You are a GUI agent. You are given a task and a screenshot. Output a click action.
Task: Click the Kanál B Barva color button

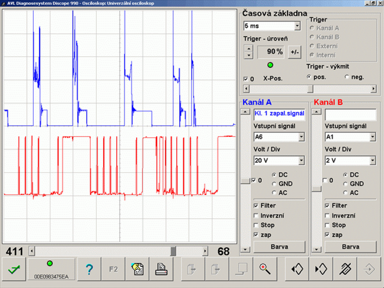click(x=350, y=247)
